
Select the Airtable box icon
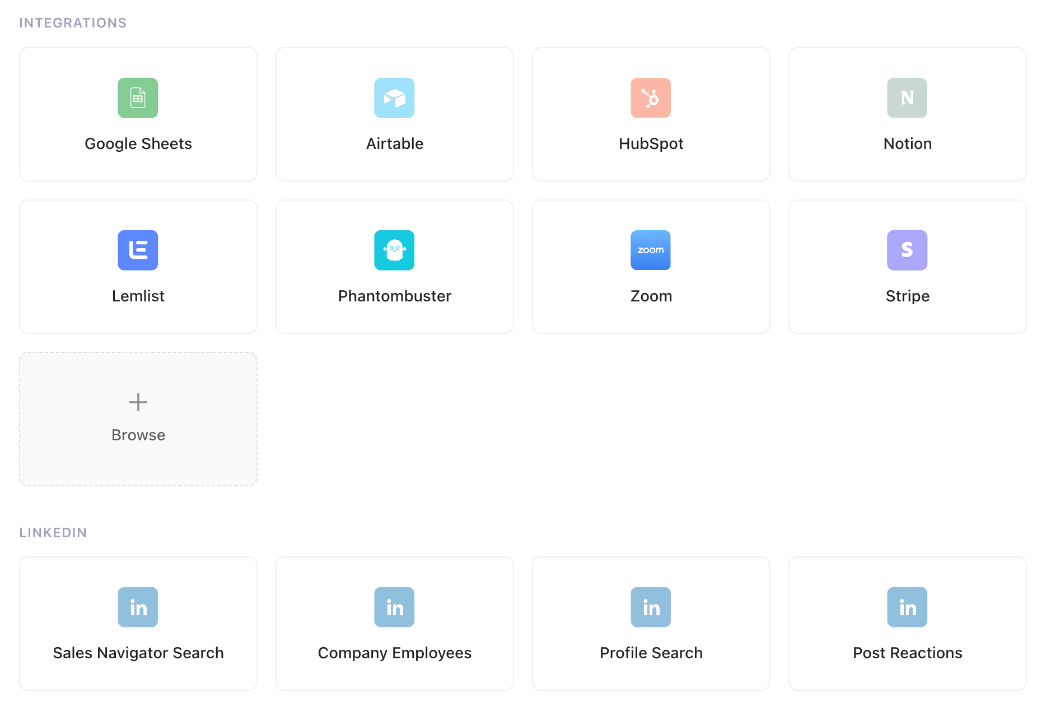[x=394, y=98]
